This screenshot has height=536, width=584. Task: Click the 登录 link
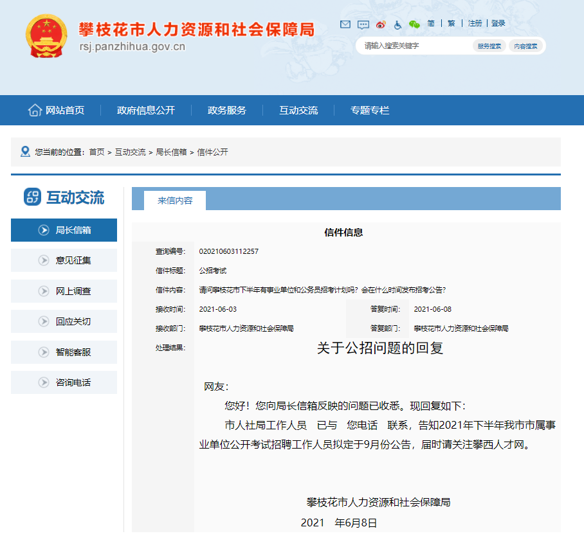point(497,23)
